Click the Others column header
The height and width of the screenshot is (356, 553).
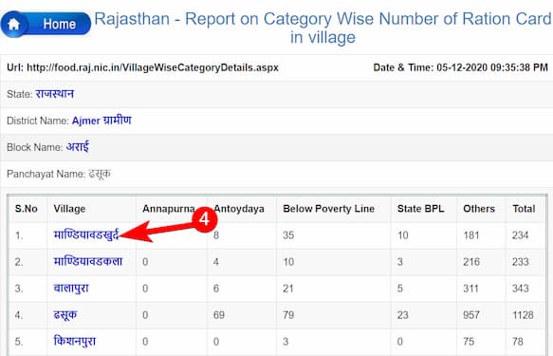click(x=479, y=209)
